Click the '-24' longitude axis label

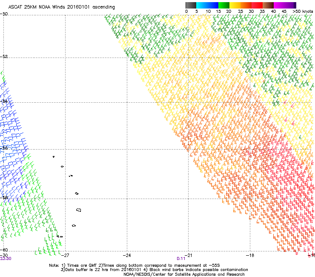tap(127, 255)
